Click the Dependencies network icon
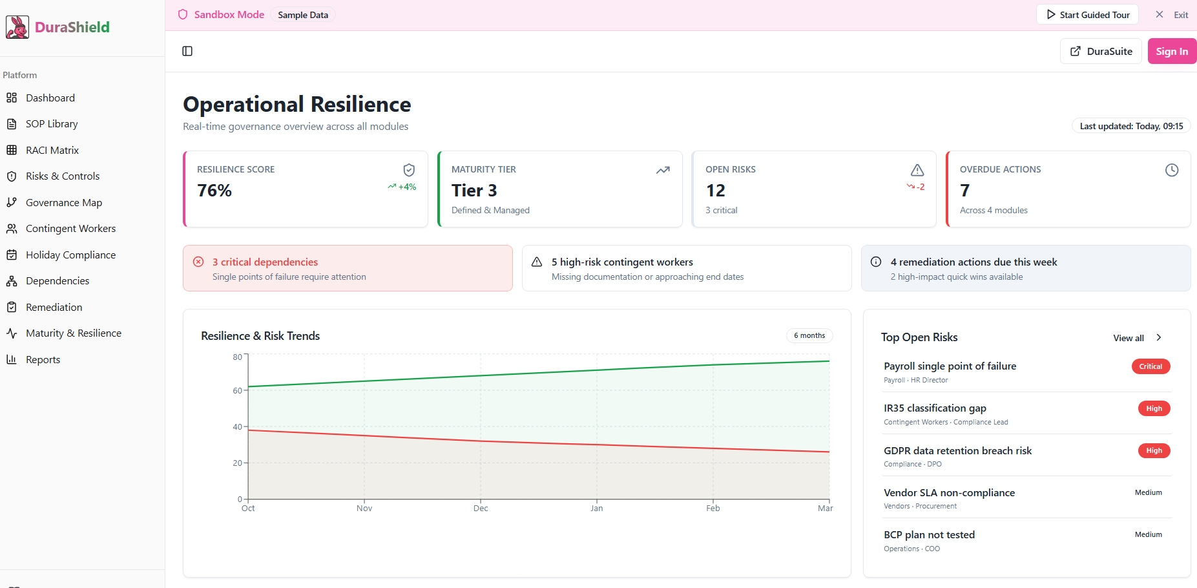Image resolution: width=1197 pixels, height=588 pixels. 12,281
